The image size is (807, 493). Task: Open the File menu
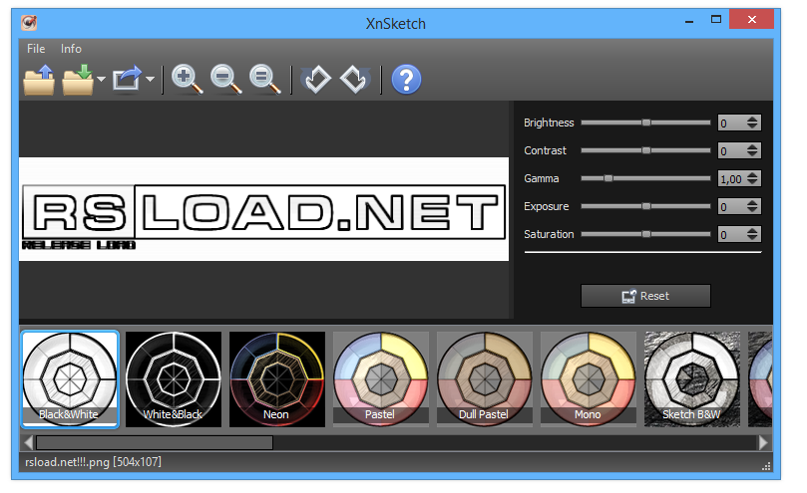tap(36, 49)
